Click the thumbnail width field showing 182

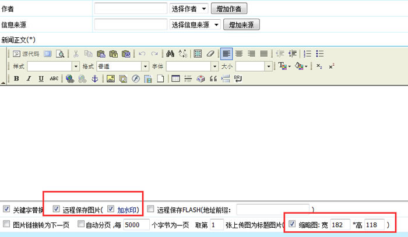tap(340, 225)
